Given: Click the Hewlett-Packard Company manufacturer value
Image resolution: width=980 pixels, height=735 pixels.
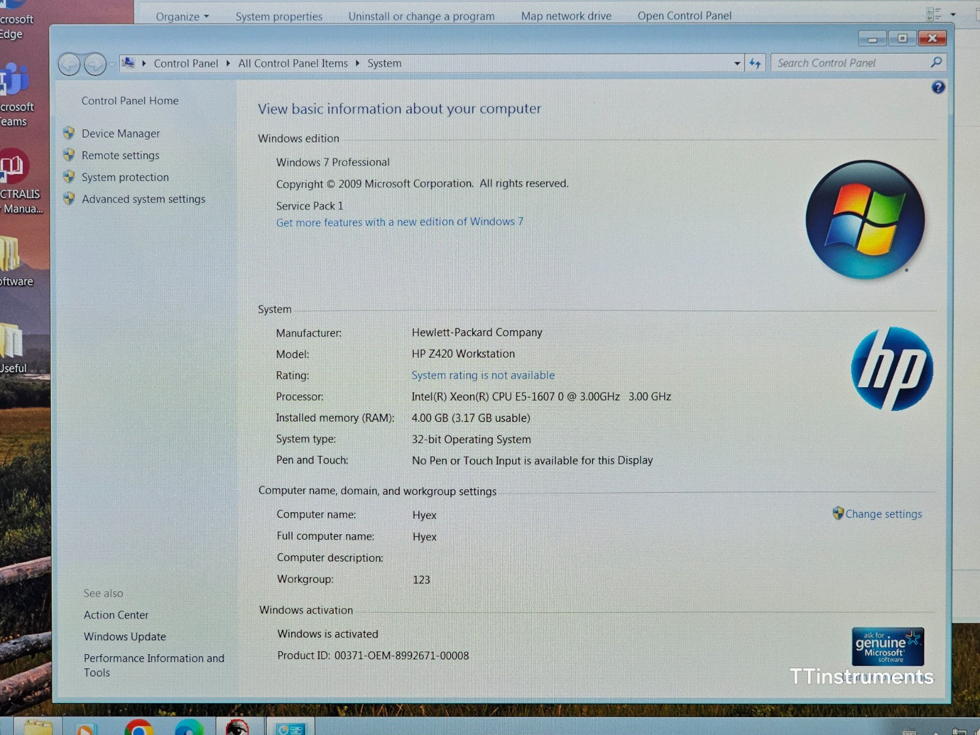Looking at the screenshot, I should pos(477,332).
